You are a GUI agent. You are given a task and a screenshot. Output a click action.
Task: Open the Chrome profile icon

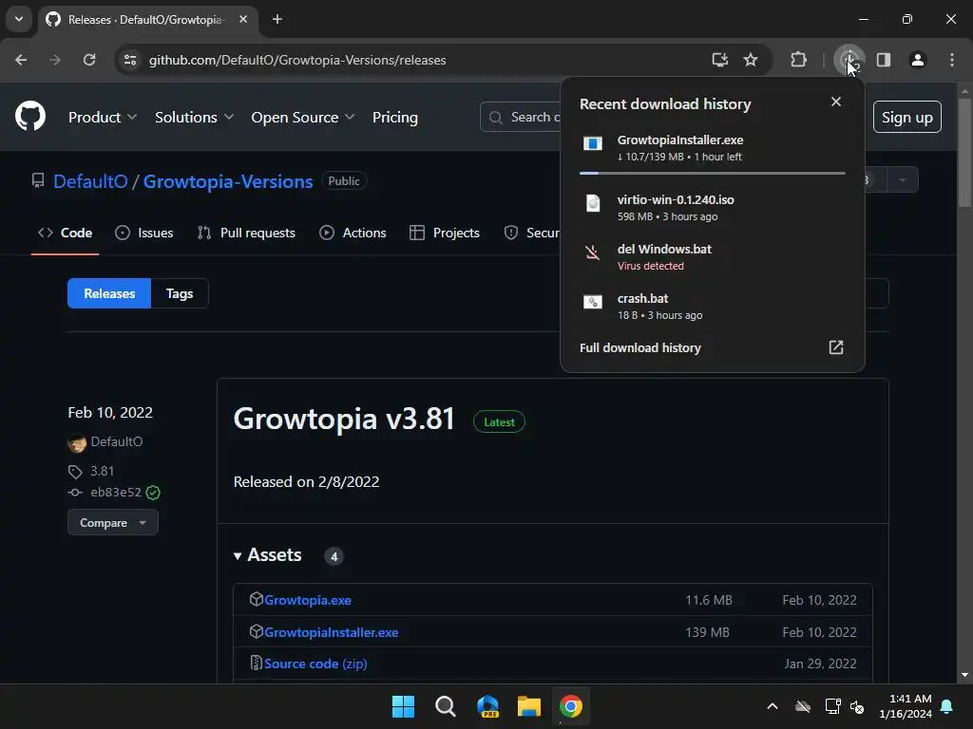(918, 60)
